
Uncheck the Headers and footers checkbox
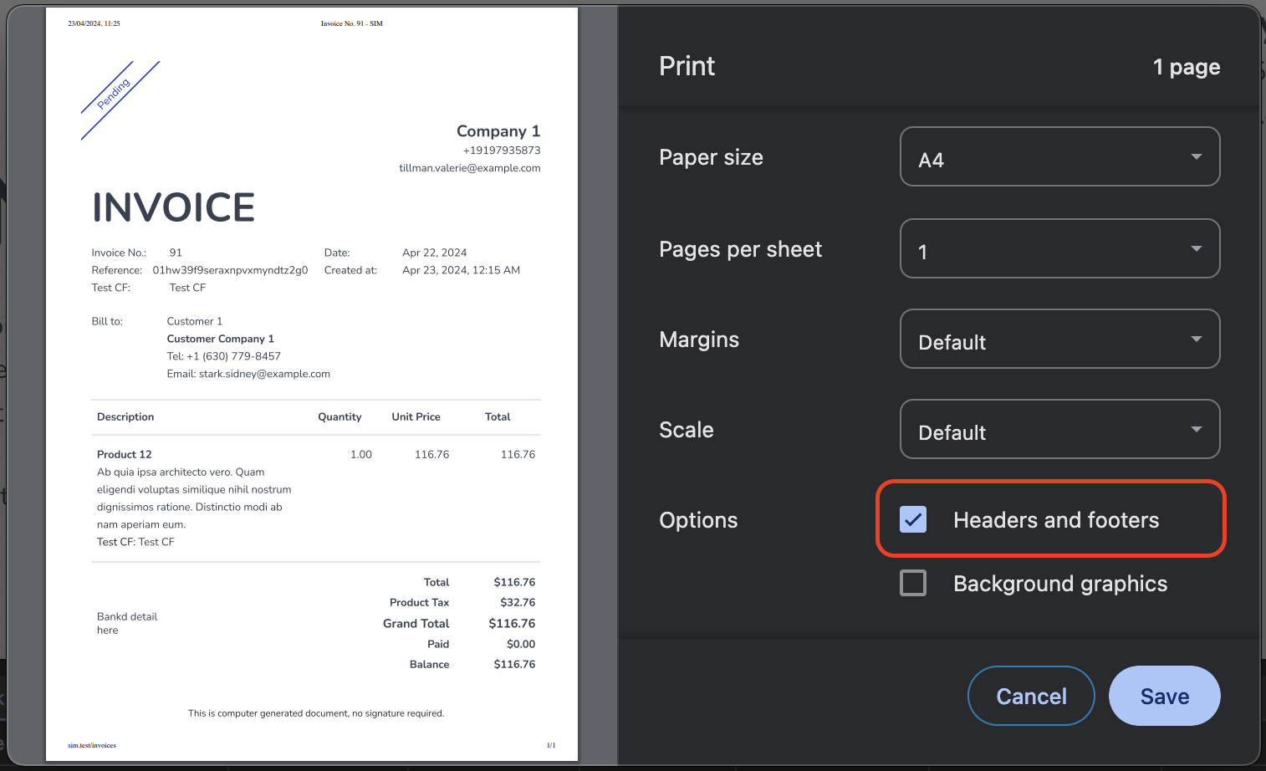click(x=913, y=519)
